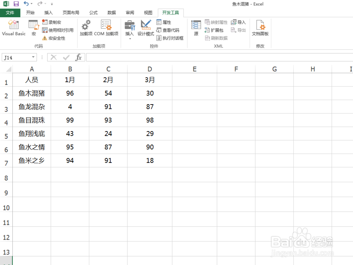
Task: Open Macro Security (宏安全性) settings
Action: tap(54, 38)
